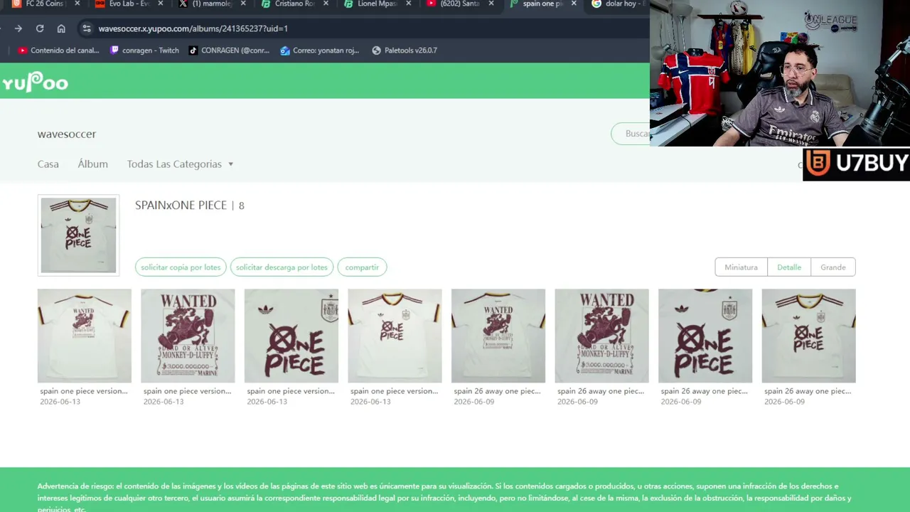Open 2026-06-13 full-shirt One Piece logo thumbnail

[x=395, y=336]
